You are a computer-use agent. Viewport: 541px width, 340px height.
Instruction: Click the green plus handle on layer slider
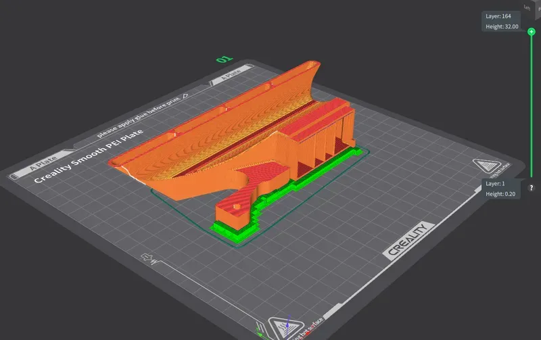532,32
